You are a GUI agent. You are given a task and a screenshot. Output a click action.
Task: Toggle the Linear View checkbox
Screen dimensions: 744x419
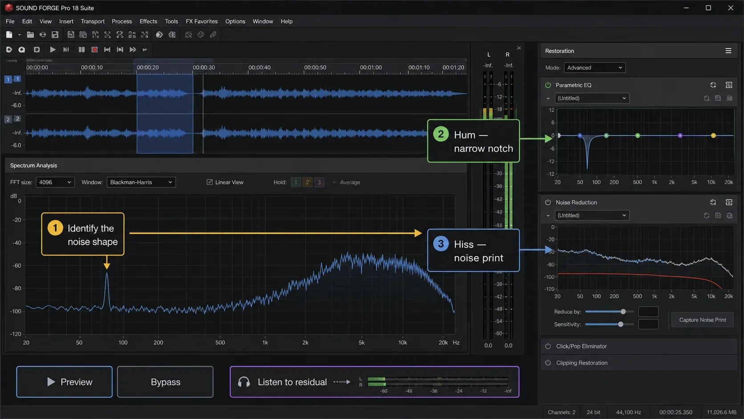[x=210, y=182]
